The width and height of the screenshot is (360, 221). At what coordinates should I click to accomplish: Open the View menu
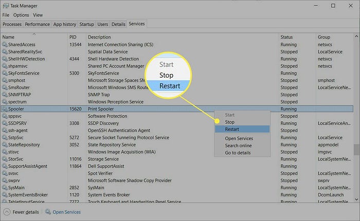point(38,15)
